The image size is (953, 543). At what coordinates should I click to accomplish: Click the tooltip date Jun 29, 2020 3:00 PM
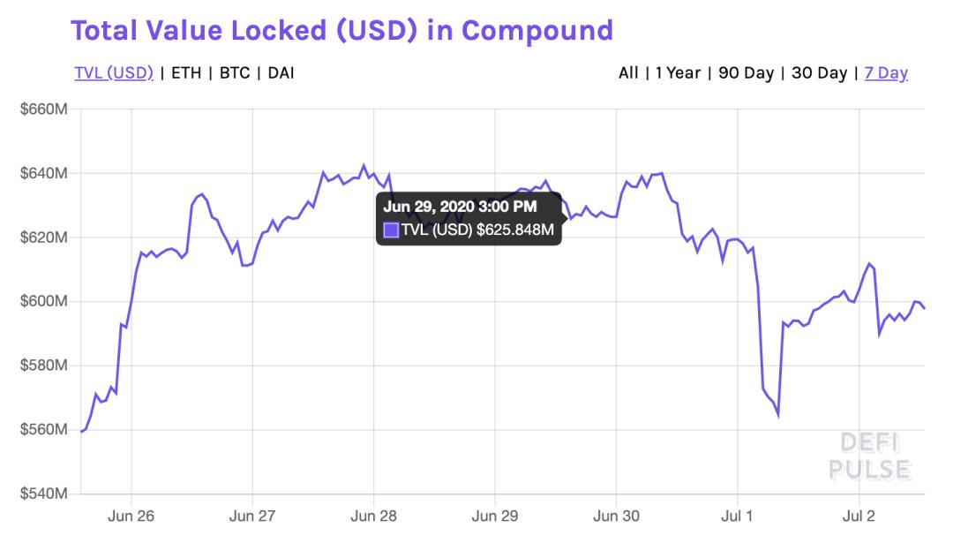coord(460,207)
